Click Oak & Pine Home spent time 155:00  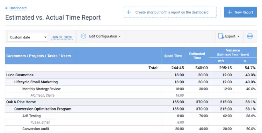pos(178,102)
